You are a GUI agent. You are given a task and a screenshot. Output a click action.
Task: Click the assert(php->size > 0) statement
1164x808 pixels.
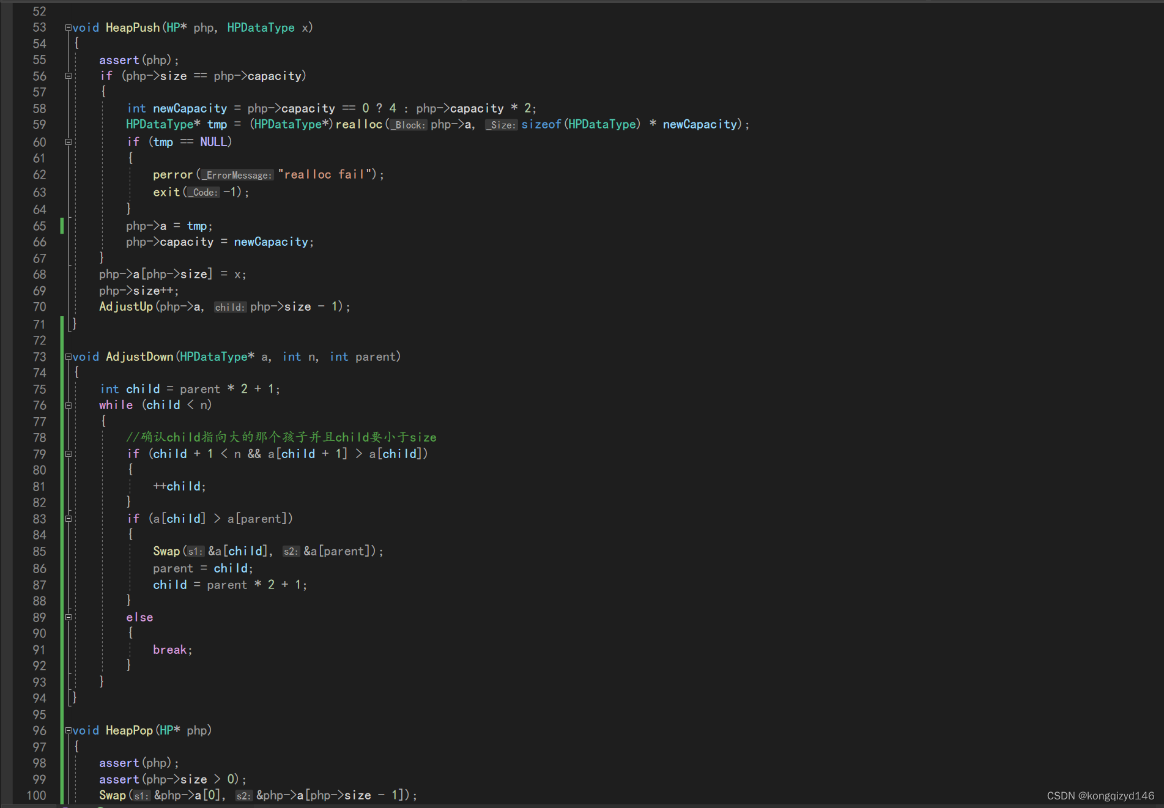click(172, 779)
